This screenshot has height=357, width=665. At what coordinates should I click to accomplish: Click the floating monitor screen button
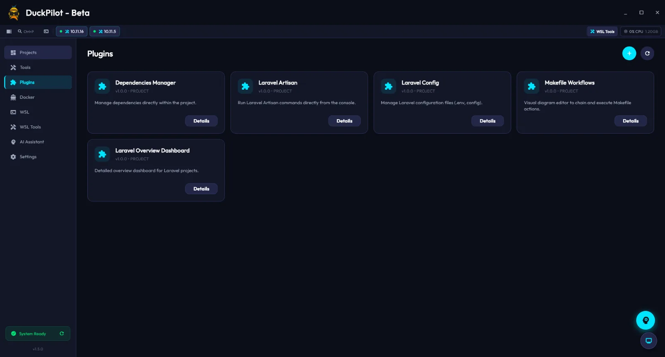pyautogui.click(x=648, y=341)
